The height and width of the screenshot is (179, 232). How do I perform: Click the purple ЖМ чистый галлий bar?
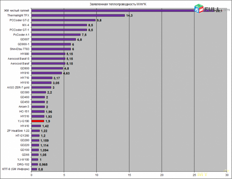coord(123,11)
